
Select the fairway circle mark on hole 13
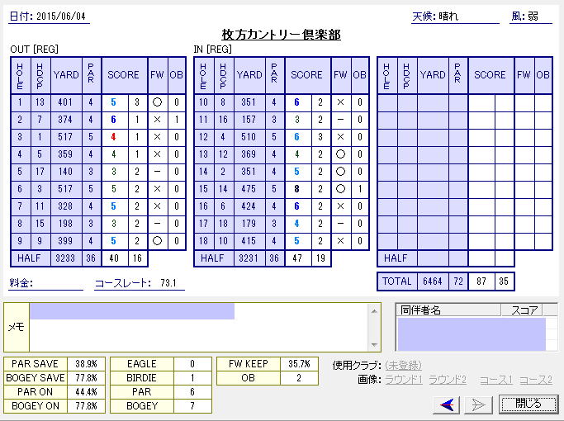341,154
